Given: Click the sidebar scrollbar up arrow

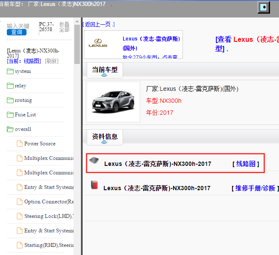Looking at the screenshot, I should (x=77, y=21).
